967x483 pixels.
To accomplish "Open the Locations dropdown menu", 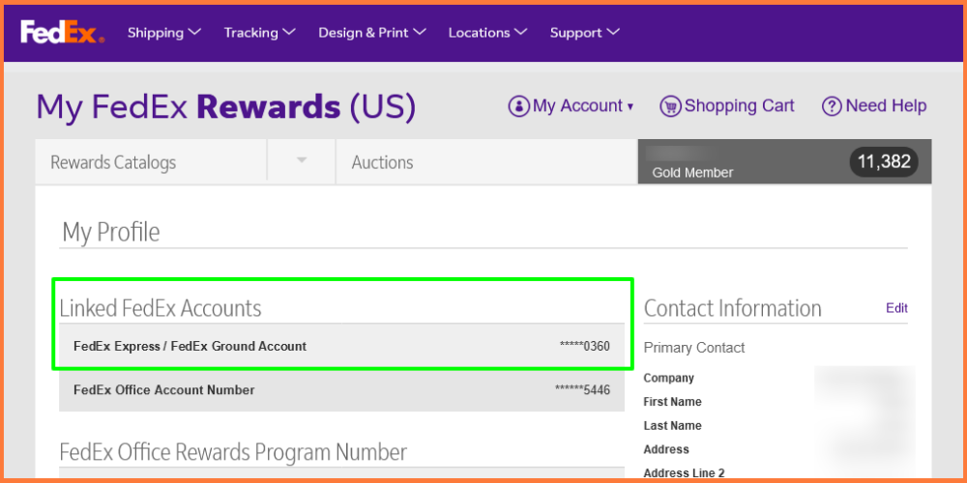I will pyautogui.click(x=487, y=33).
